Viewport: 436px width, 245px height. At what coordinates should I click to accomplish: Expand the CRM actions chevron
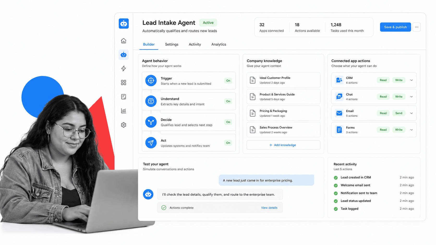411,80
